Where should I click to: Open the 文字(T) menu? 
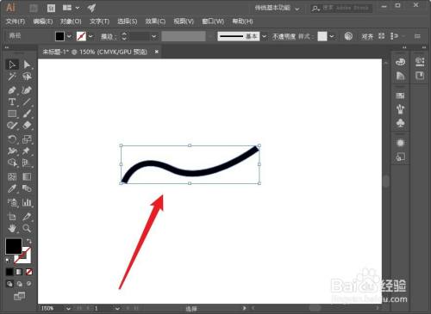pyautogui.click(x=99, y=22)
